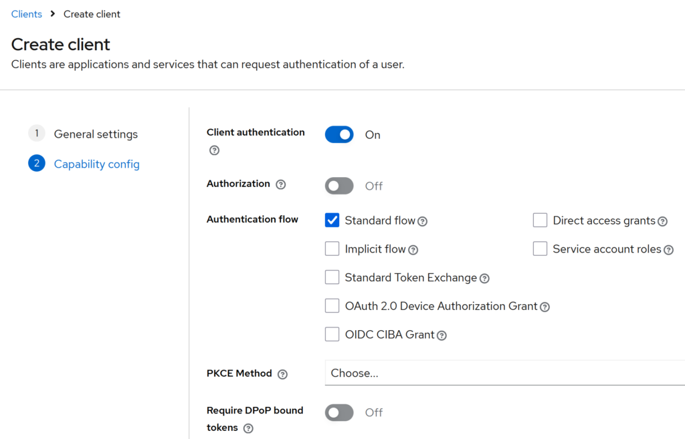Show help for Service account roles
Viewport: 685px width, 439px height.
pyautogui.click(x=668, y=250)
